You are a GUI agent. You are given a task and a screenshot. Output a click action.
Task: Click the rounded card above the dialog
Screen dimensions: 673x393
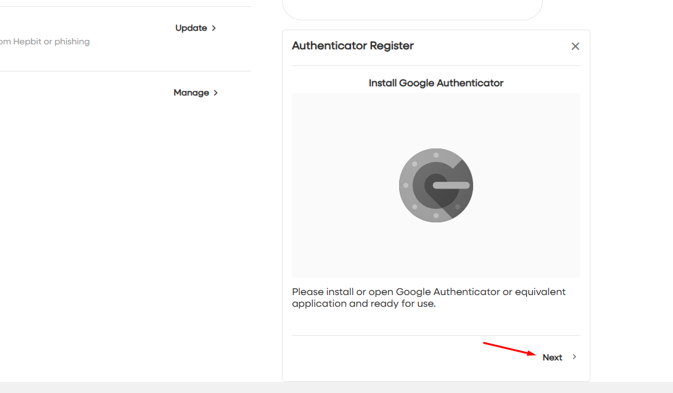[x=411, y=9]
